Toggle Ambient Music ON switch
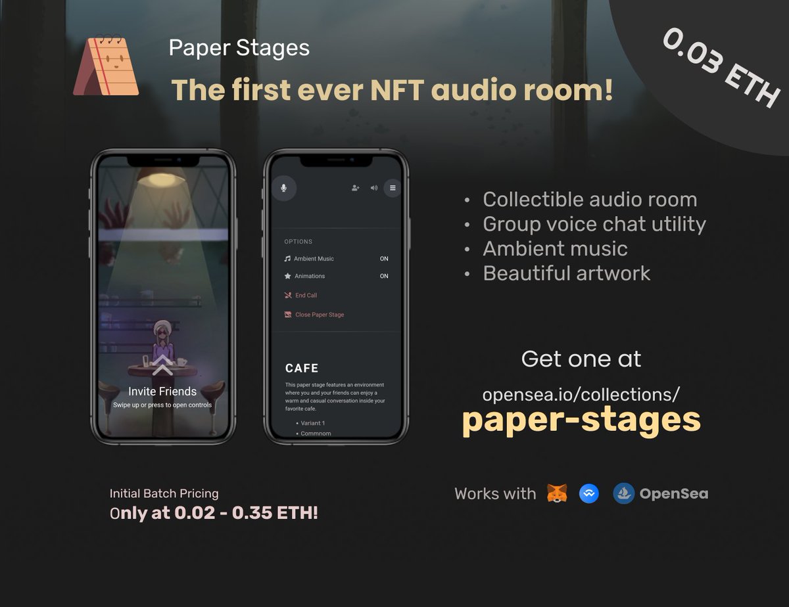 [384, 259]
